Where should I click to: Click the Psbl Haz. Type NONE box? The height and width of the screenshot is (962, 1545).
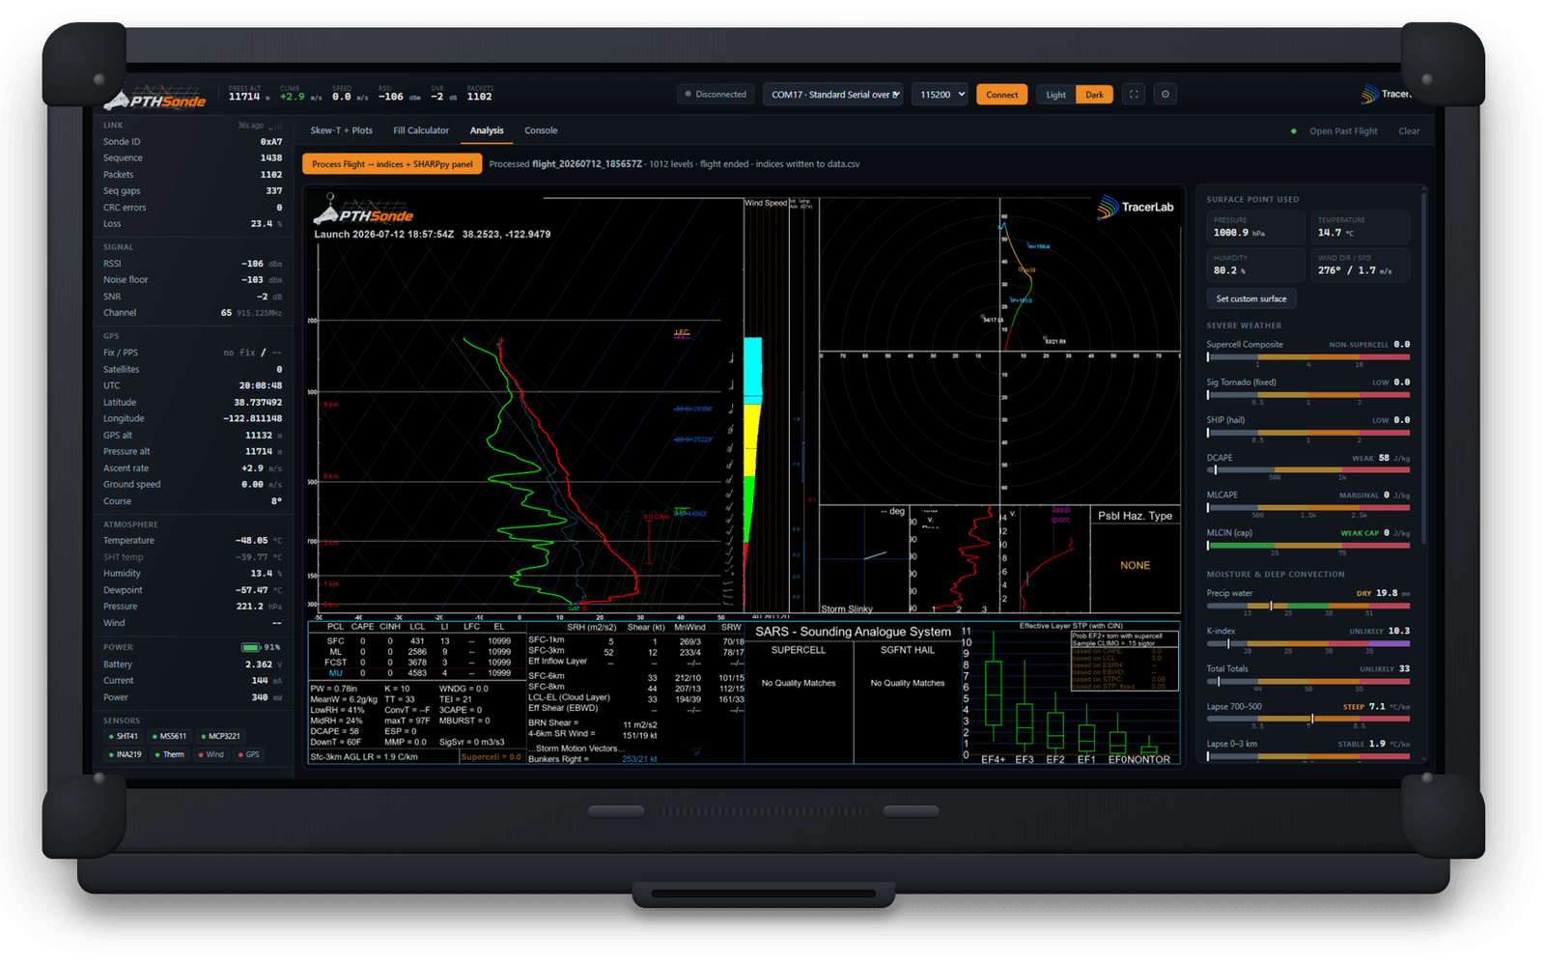tap(1135, 558)
